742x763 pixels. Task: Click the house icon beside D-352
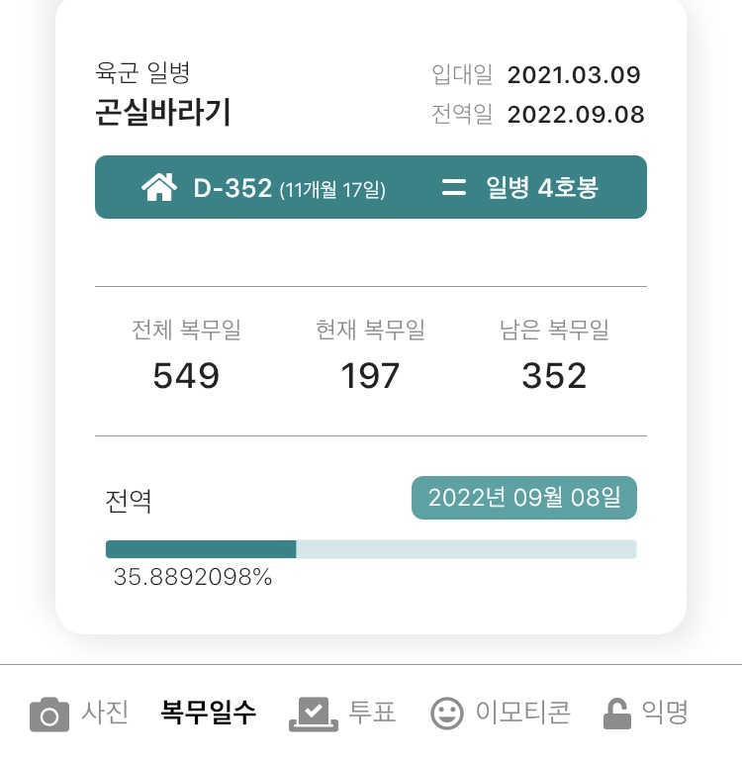(x=159, y=187)
